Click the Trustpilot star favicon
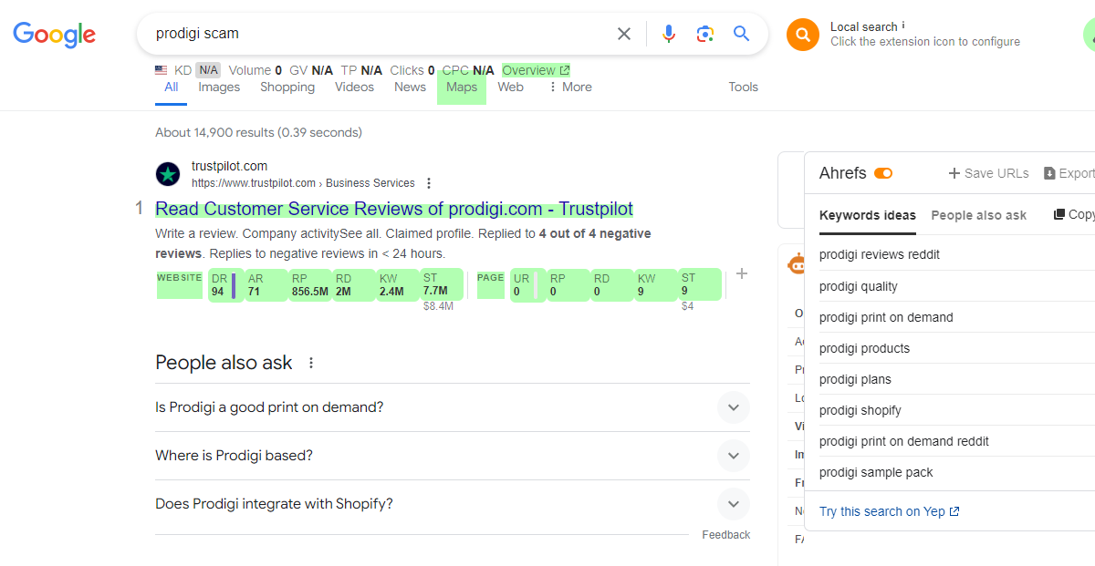 [x=168, y=174]
